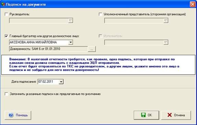Open Помощь help button
Viewport: 197px width, 125px height.
pyautogui.click(x=18, y=115)
